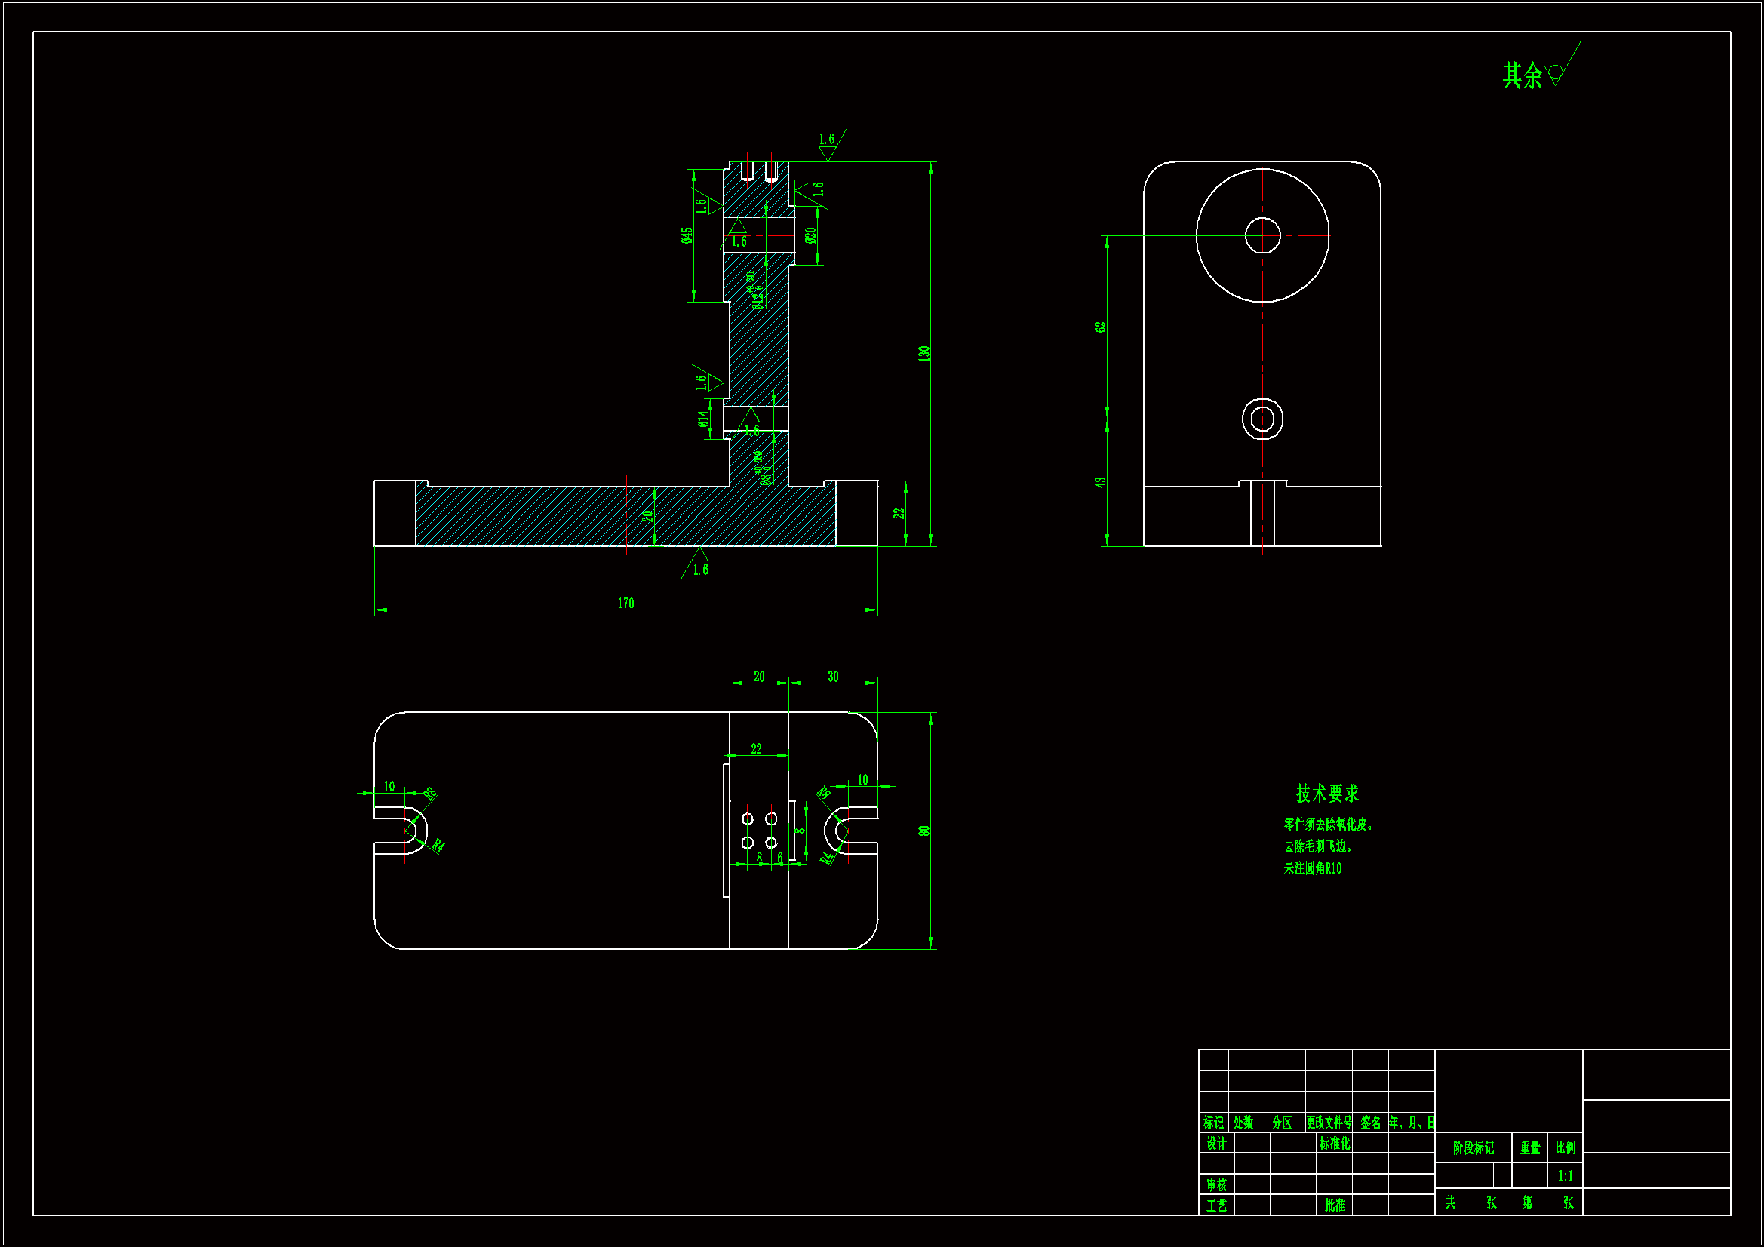This screenshot has height=1247, width=1764.
Task: Click the small center hole in large circle
Action: (1262, 235)
